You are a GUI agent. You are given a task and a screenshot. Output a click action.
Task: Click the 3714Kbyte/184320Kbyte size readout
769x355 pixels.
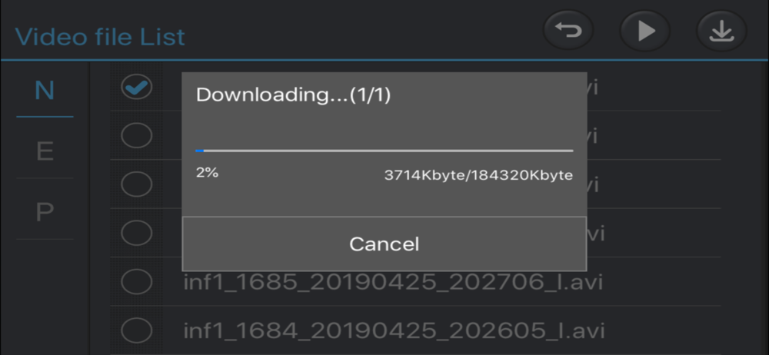point(478,175)
